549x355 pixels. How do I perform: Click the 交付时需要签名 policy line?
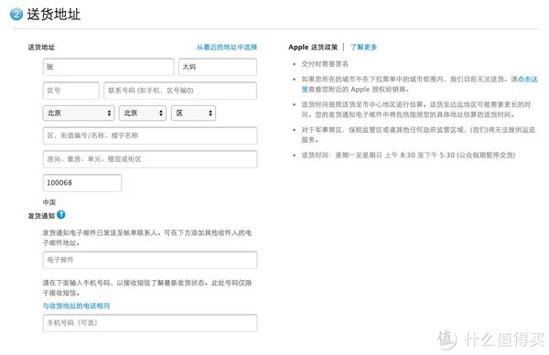coord(325,64)
